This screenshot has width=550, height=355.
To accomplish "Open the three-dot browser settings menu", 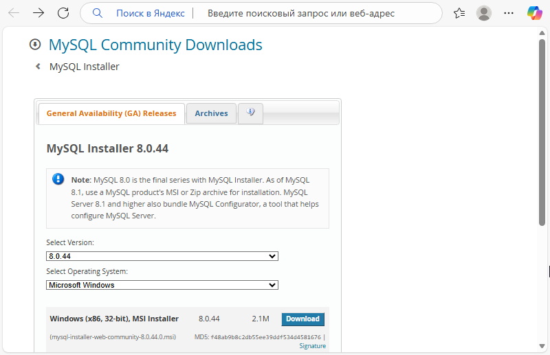I will (509, 13).
